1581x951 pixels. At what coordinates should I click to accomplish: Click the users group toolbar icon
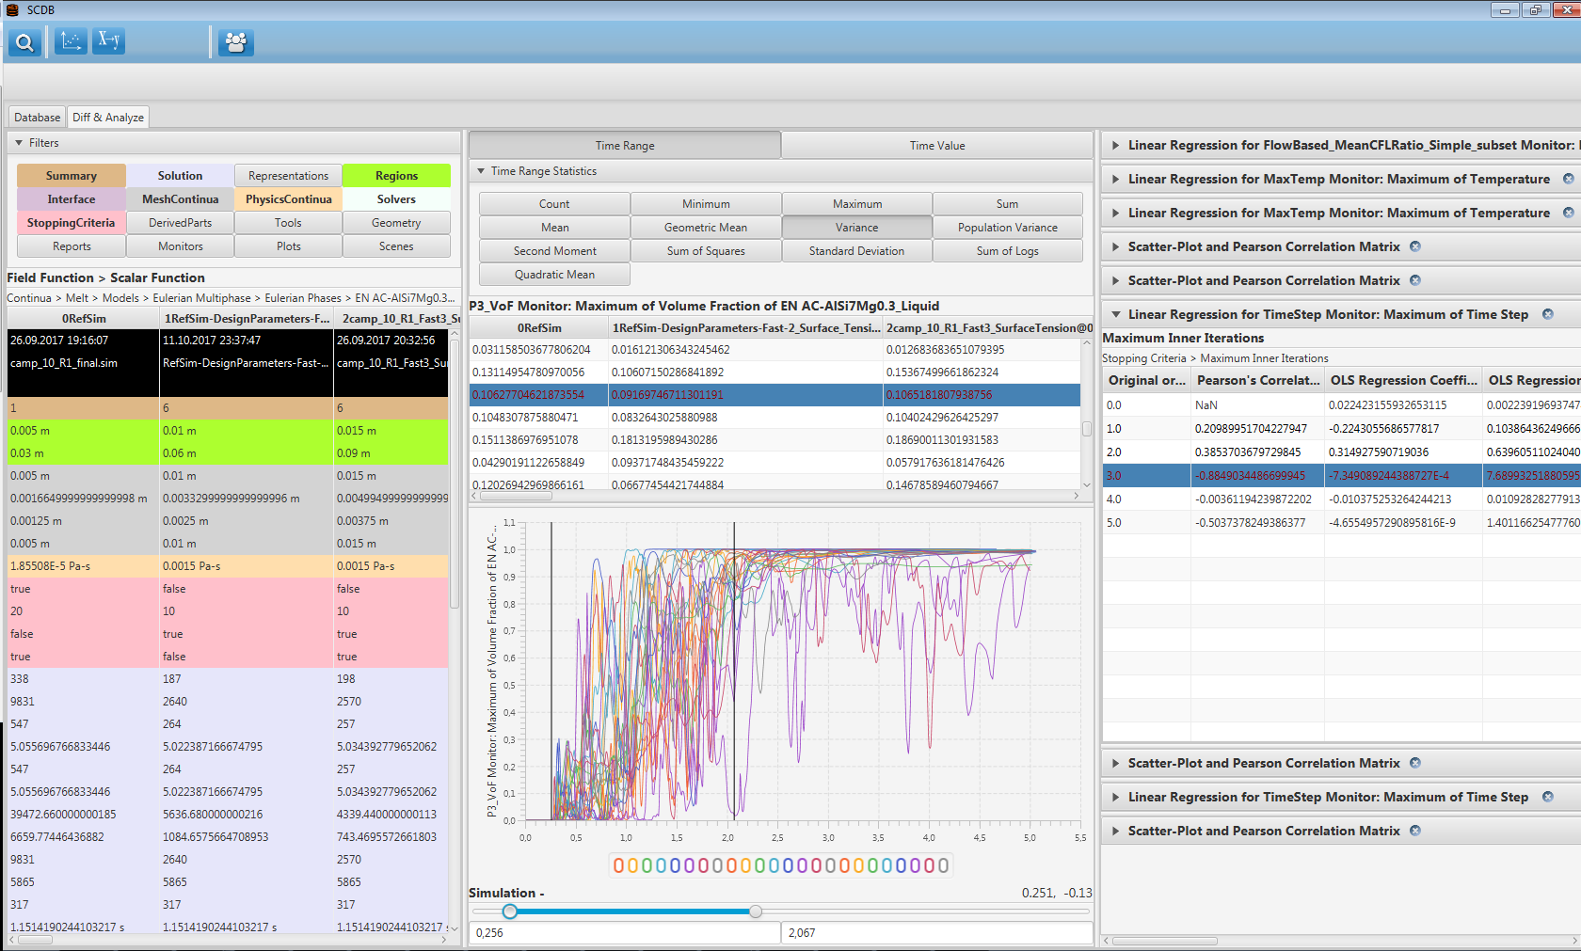pyautogui.click(x=236, y=42)
